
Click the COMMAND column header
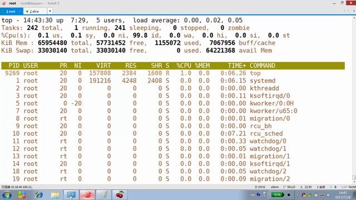tap(263, 66)
